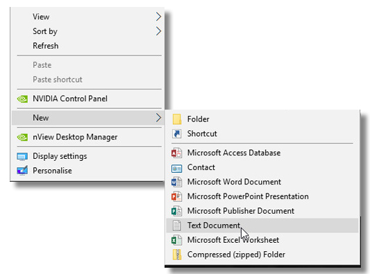Open Display settings entry
This screenshot has height=274, width=370.
[x=87, y=156]
